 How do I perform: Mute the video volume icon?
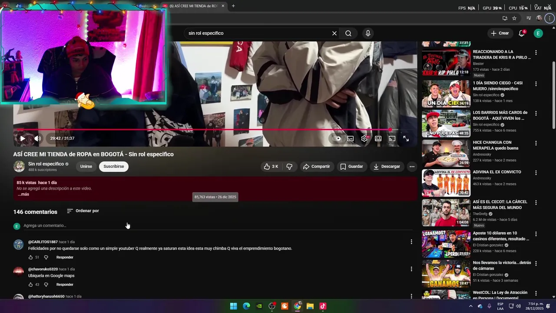[x=38, y=138]
